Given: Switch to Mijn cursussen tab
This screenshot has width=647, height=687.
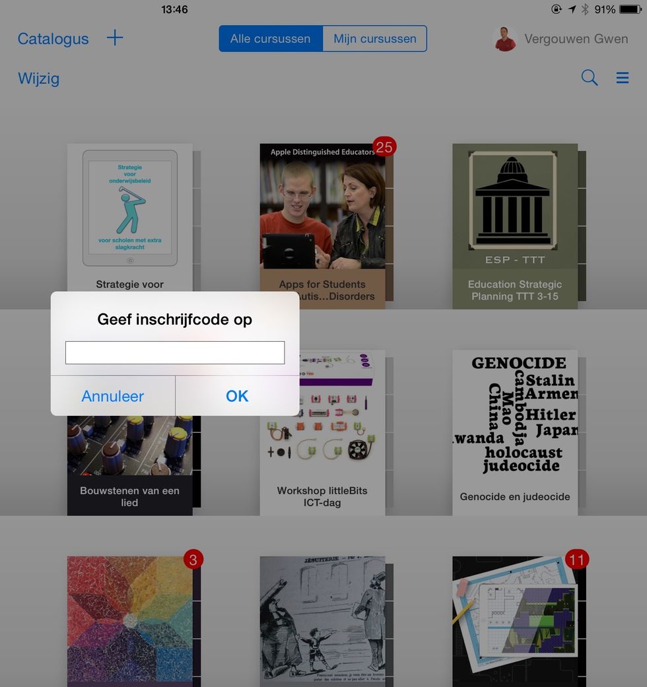Looking at the screenshot, I should tap(374, 39).
